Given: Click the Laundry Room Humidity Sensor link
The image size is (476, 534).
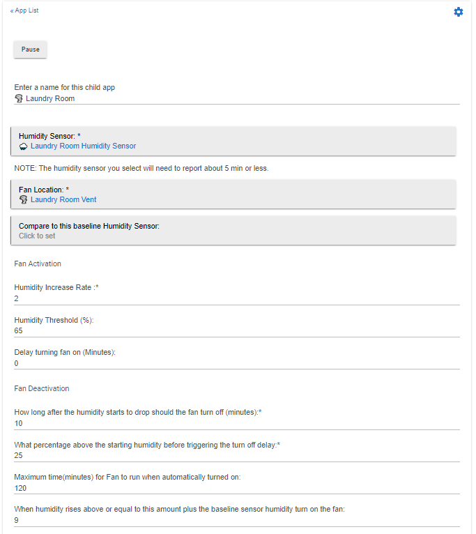Looking at the screenshot, I should click(x=83, y=146).
